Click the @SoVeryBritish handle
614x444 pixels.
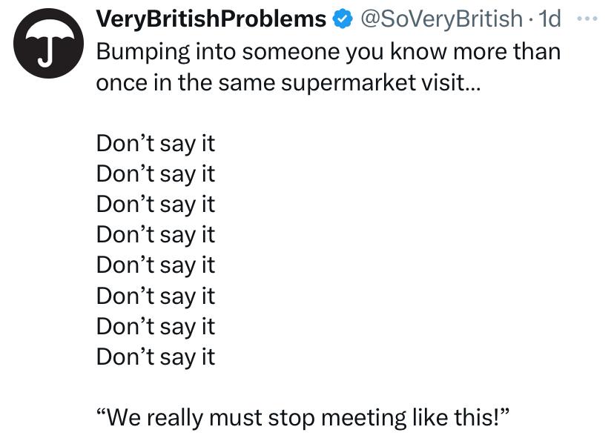pyautogui.click(x=440, y=20)
